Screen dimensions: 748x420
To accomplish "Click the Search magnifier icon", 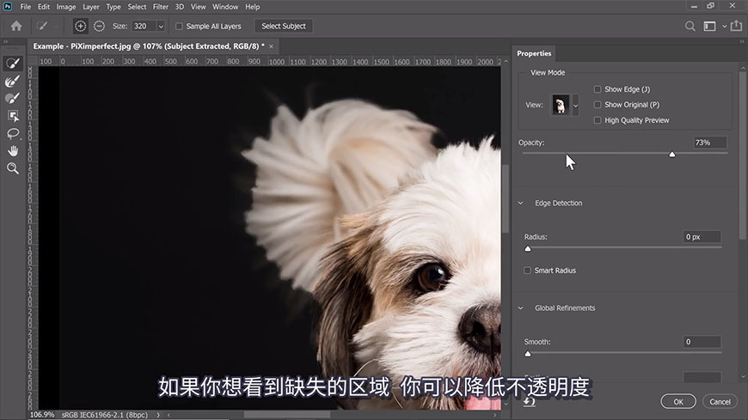I will coord(690,27).
